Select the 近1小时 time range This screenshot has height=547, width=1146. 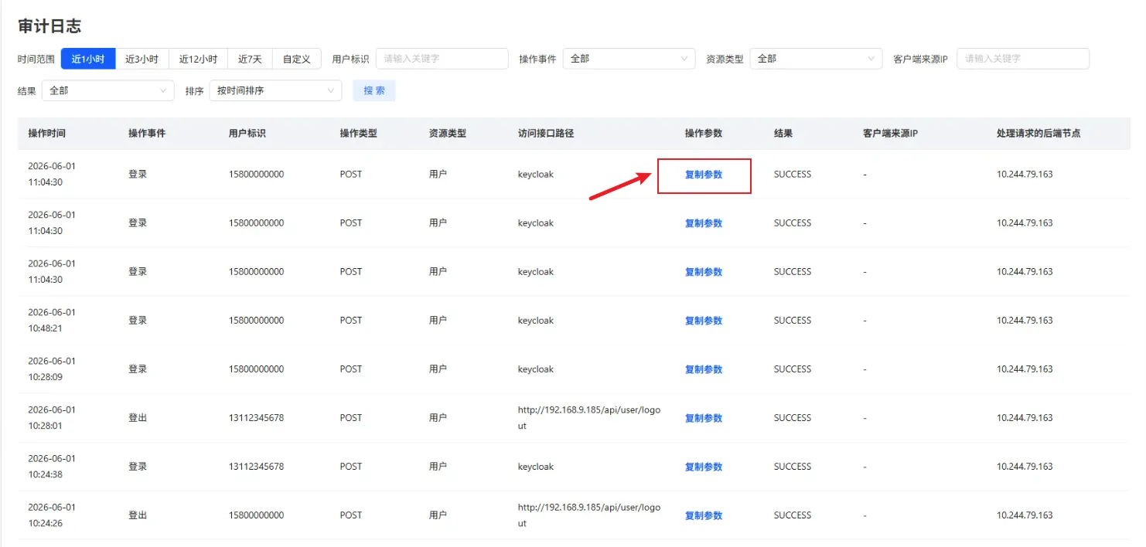pyautogui.click(x=88, y=59)
